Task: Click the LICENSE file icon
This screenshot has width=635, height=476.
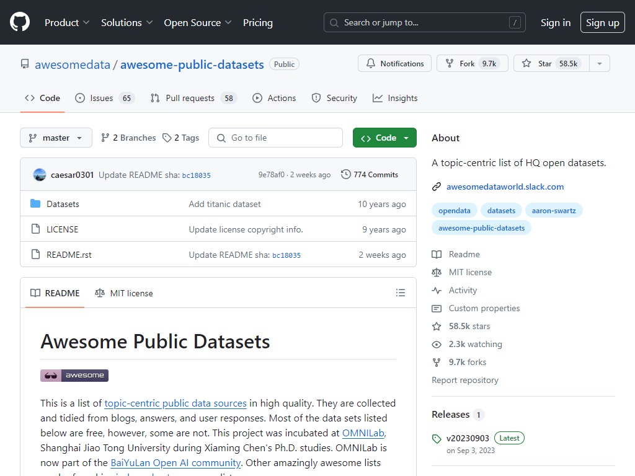Action: [x=35, y=229]
